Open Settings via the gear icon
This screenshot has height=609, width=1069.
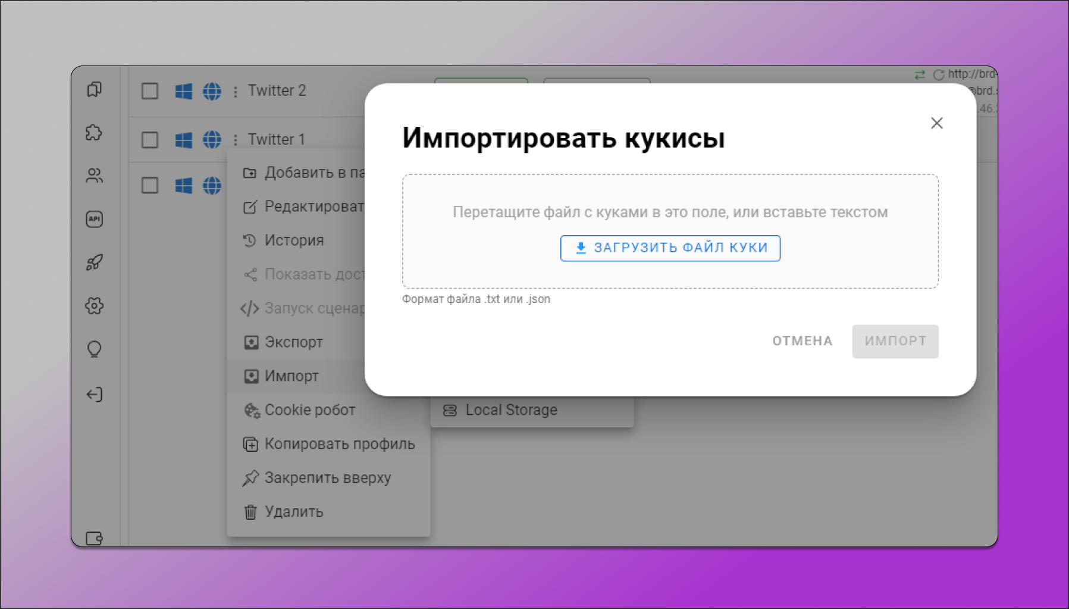(x=94, y=306)
